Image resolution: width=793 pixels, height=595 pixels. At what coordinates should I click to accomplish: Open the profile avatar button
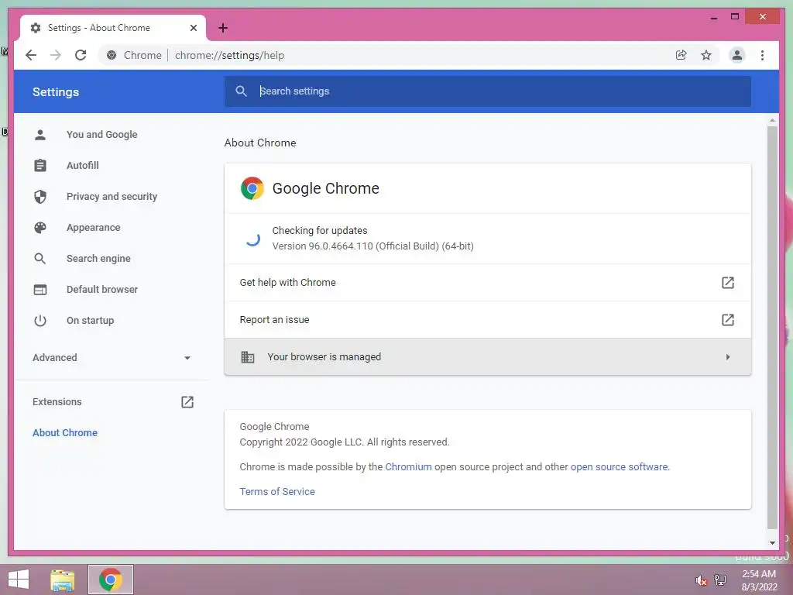[737, 55]
